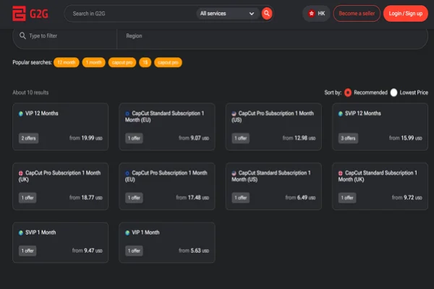Image resolution: width=434 pixels, height=289 pixels.
Task: Click globe icon on SVIP 12 Months
Action: coord(341,113)
